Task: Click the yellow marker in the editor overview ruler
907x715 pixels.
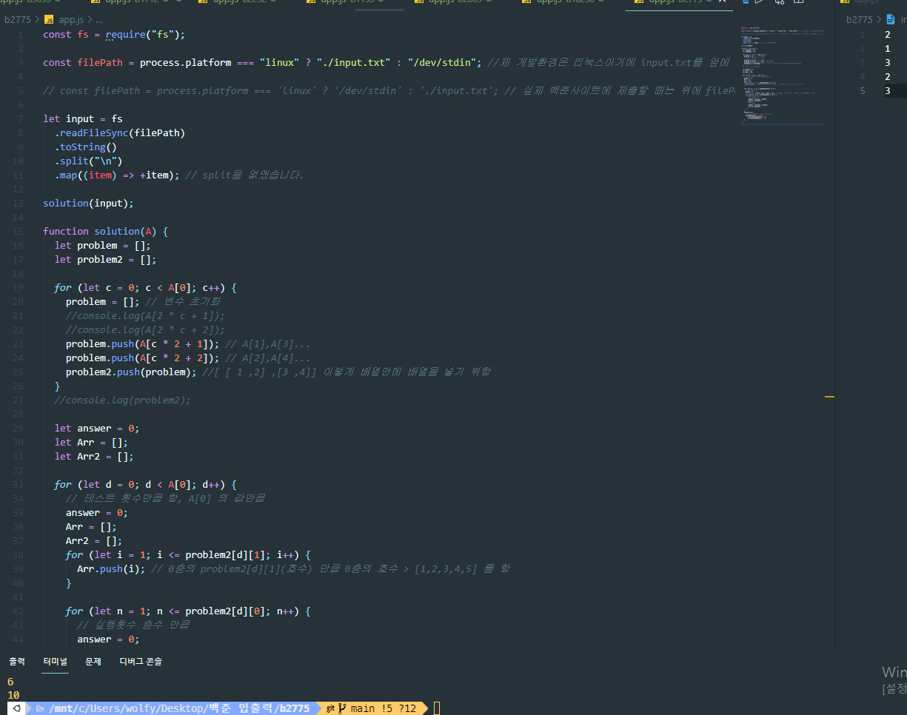Action: coord(829,397)
